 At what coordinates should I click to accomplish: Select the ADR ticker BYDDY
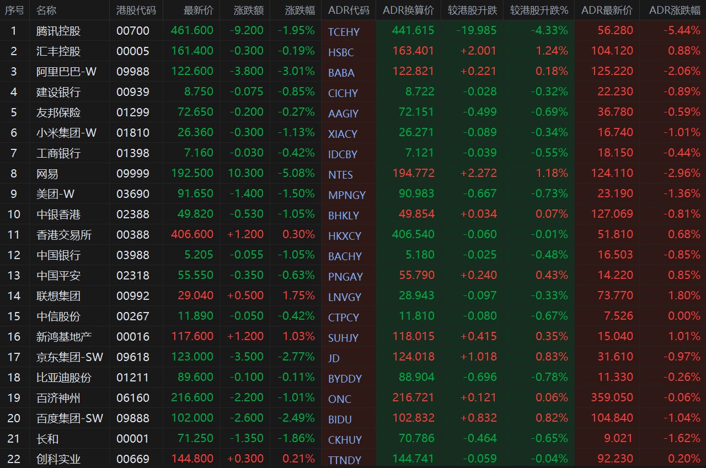pos(345,379)
